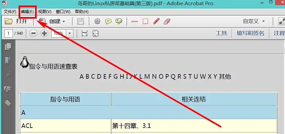285x134 pixels.
Task: Click the fullscreen expand arrows icon
Action: 282,21
